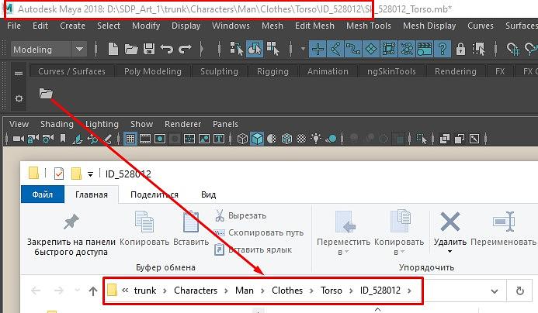Open the Edit Mesh menu

coord(314,26)
